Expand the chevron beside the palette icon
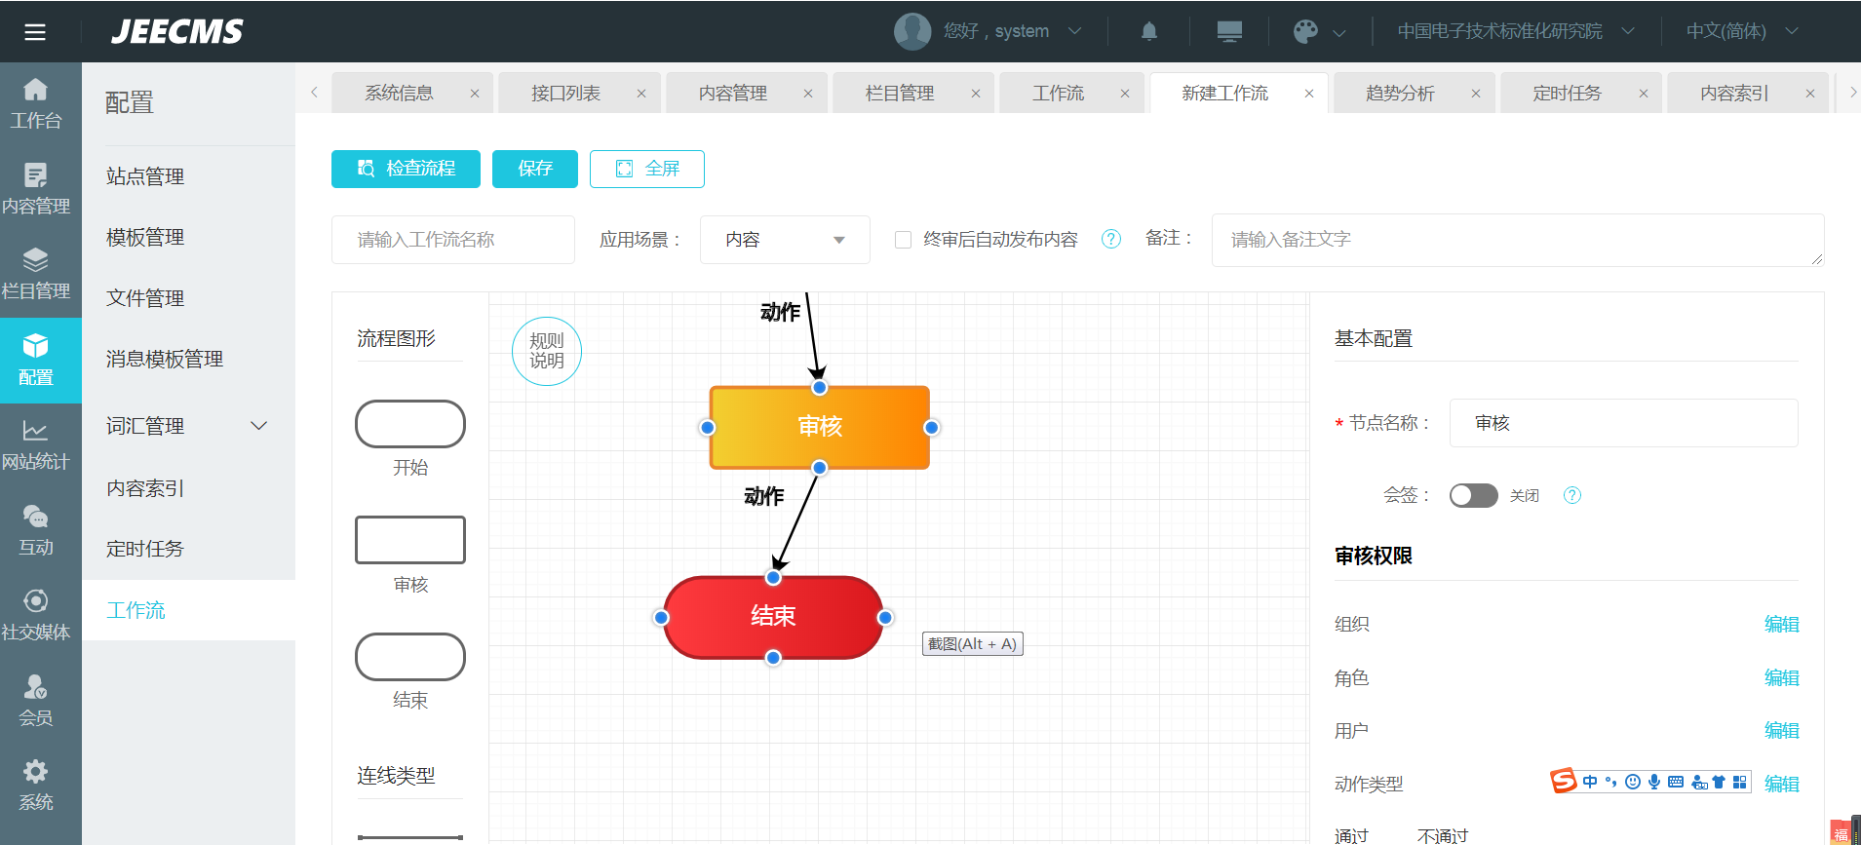Viewport: 1861px width, 845px height. [x=1339, y=33]
